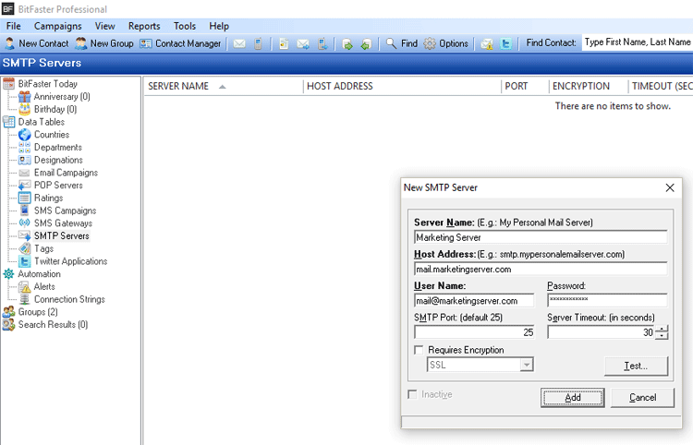Open Options gear in toolbar
Screen dimensions: 693x445
coord(445,43)
